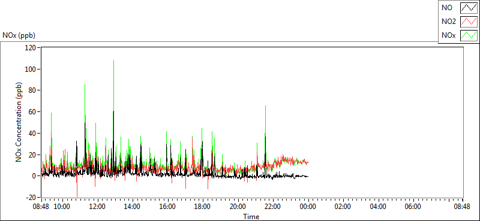
Task: Click the 40 y-axis tick label
Action: (33, 134)
